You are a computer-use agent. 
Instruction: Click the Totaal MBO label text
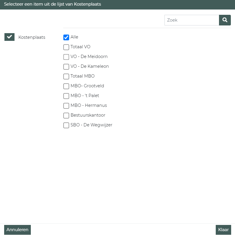(82, 76)
